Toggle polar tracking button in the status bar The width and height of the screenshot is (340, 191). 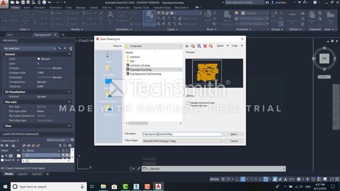coord(243,179)
